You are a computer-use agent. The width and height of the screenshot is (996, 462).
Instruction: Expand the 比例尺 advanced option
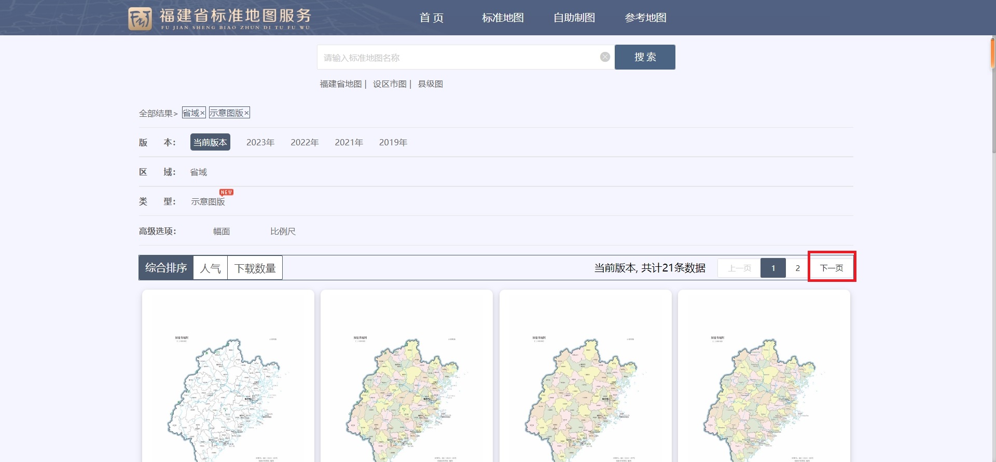(x=283, y=232)
